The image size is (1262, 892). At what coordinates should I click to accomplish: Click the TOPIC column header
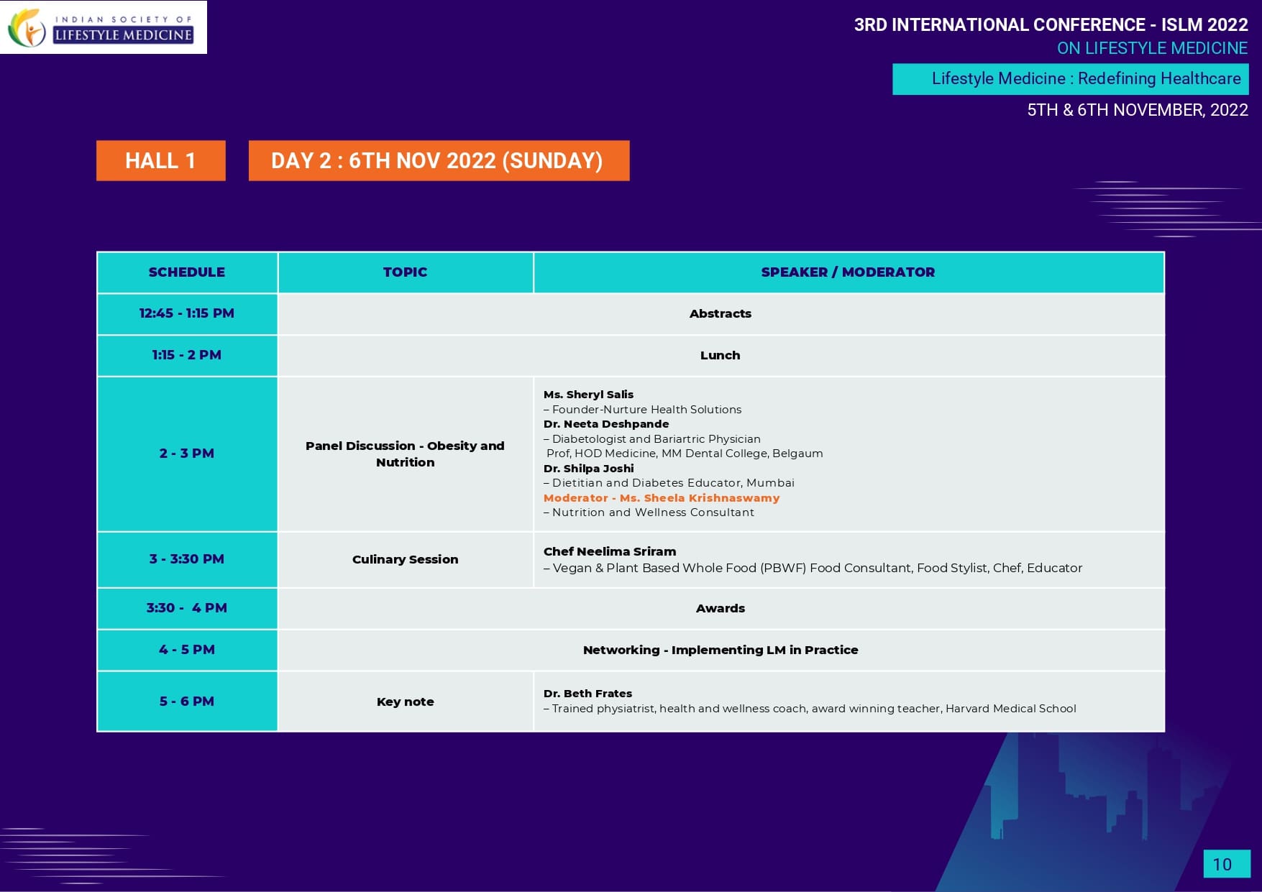(x=405, y=272)
